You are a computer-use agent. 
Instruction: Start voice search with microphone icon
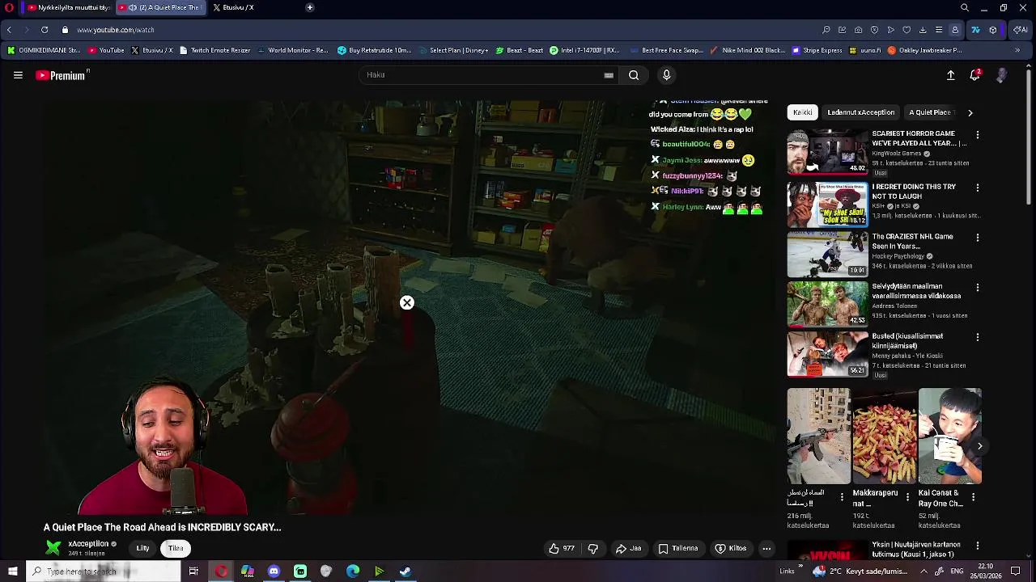666,75
